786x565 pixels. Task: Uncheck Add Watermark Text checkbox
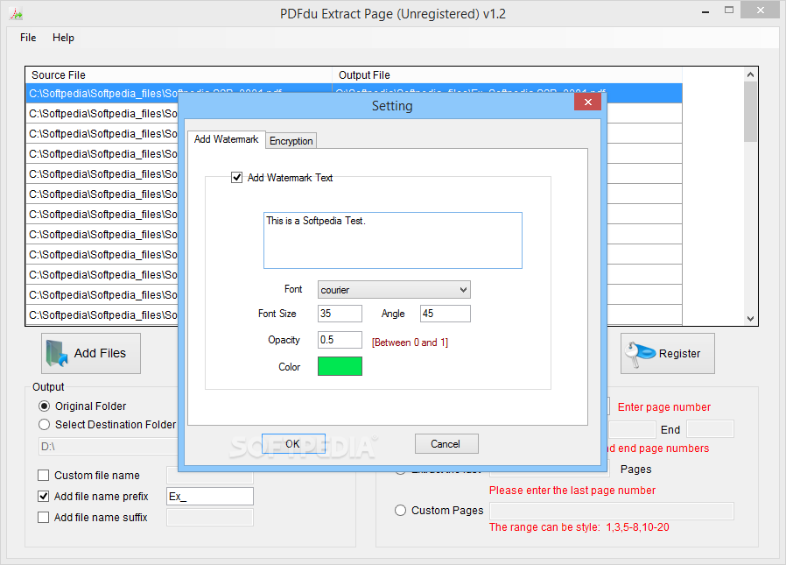[236, 178]
